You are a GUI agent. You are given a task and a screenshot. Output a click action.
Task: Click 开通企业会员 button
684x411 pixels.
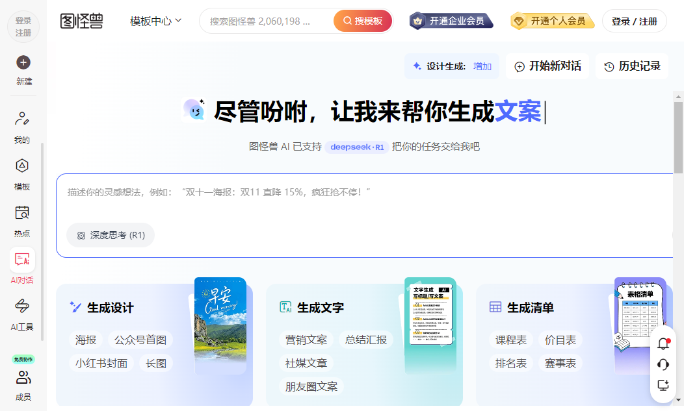451,21
